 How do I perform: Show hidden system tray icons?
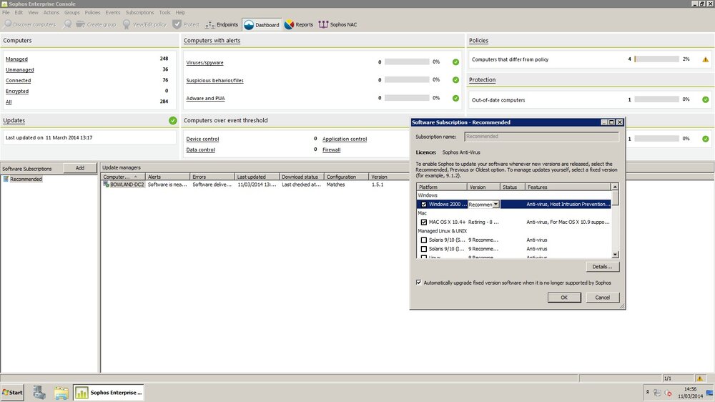(x=648, y=392)
